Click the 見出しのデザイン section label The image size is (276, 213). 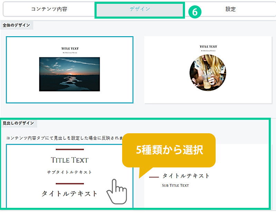18,123
